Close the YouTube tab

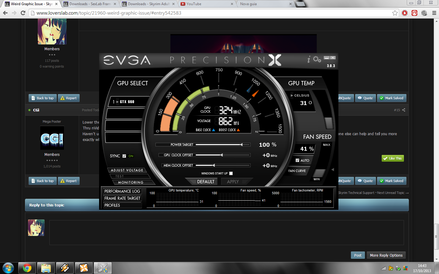(232, 4)
